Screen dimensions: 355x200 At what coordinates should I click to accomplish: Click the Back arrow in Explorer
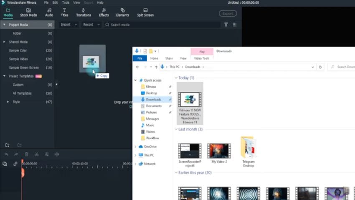[x=137, y=67]
